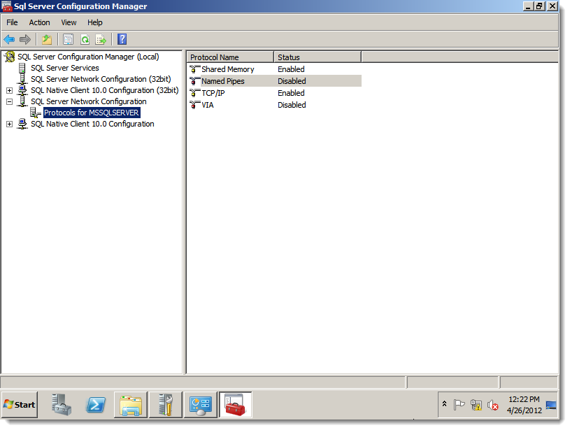This screenshot has width=570, height=430.
Task: Select the Named Pipes protocol icon
Action: tap(195, 81)
